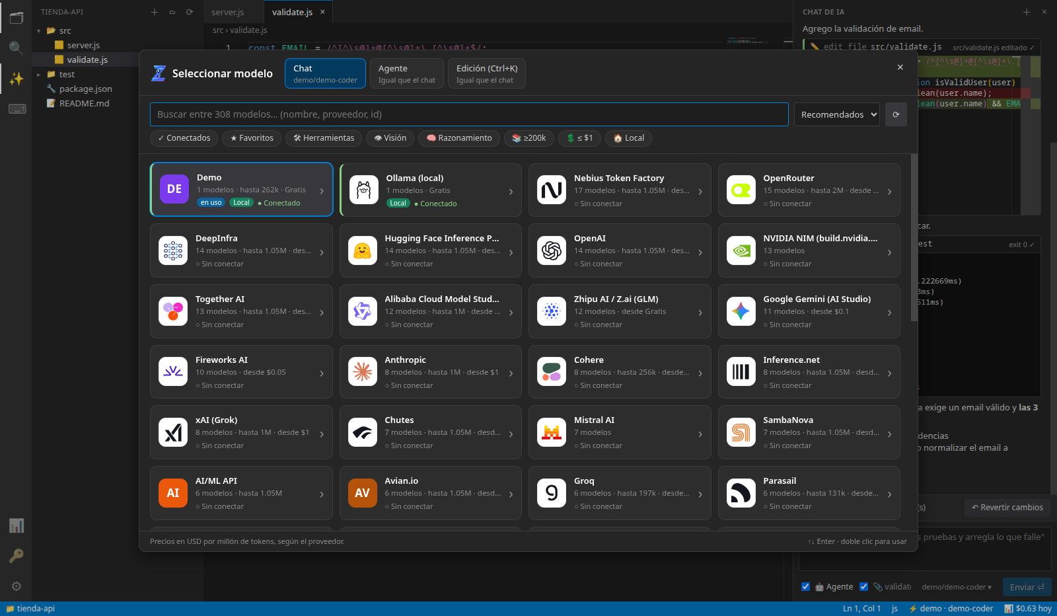This screenshot has height=616, width=1057.
Task: Open the Search magnifier in activity bar
Action: coord(17,48)
